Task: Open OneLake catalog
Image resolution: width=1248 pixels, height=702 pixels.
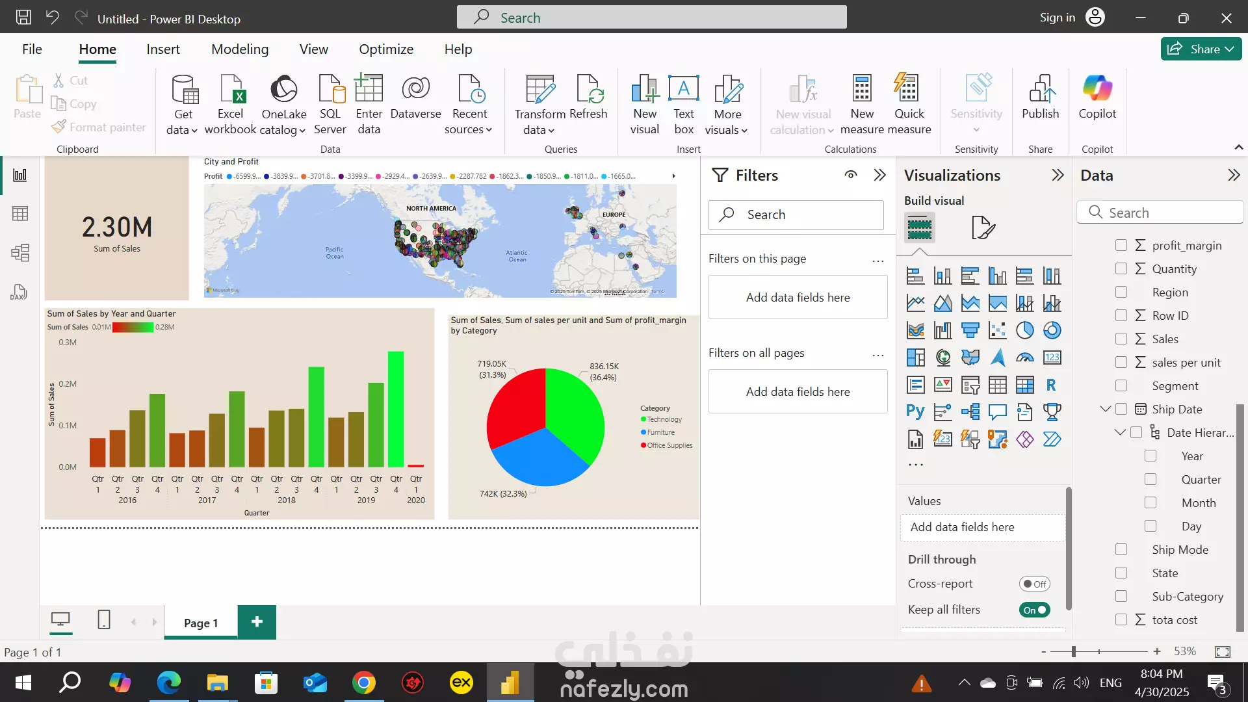Action: [283, 104]
